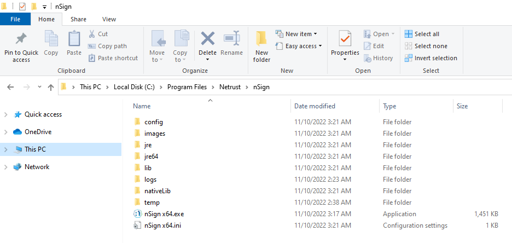Image resolution: width=512 pixels, height=243 pixels.
Task: Sort by the Type column header
Action: click(389, 106)
